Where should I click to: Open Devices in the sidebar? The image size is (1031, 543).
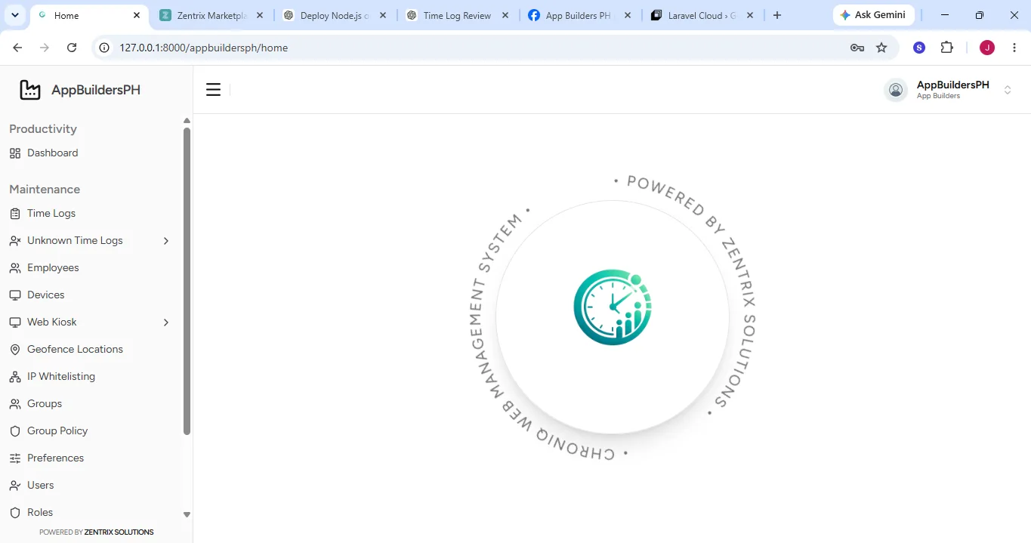[91, 295]
